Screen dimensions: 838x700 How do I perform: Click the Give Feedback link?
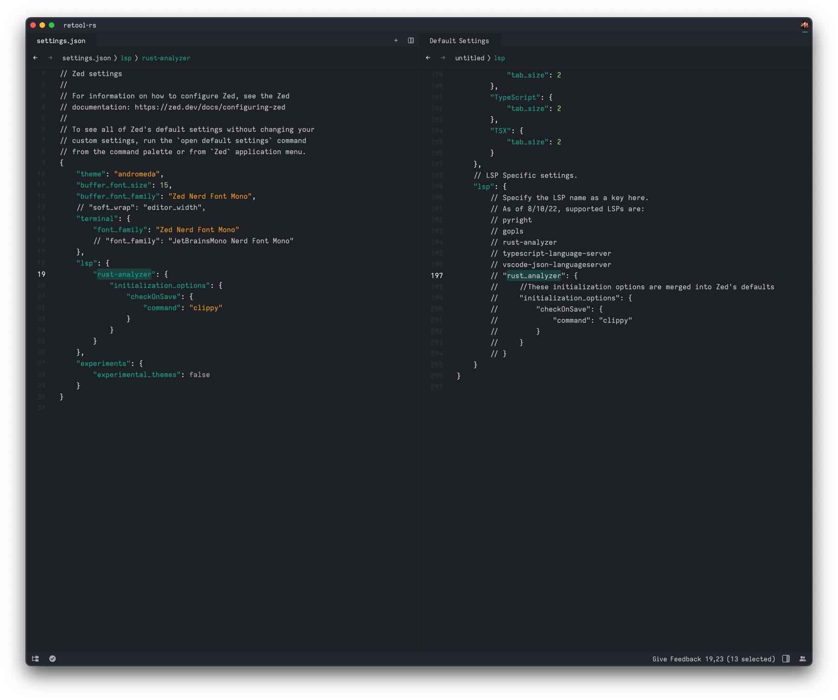point(677,659)
